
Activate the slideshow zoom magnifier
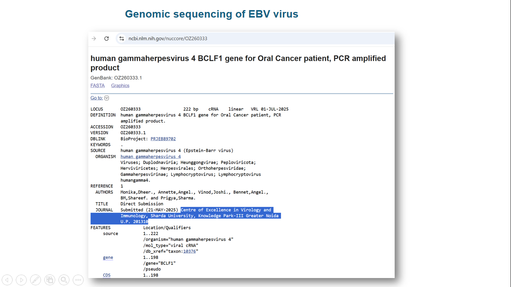(x=64, y=280)
